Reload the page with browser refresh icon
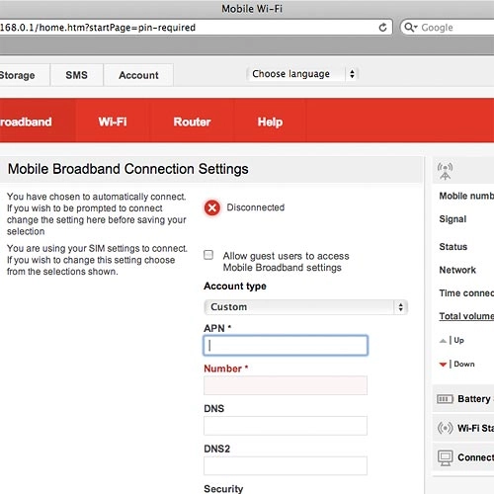 click(382, 28)
